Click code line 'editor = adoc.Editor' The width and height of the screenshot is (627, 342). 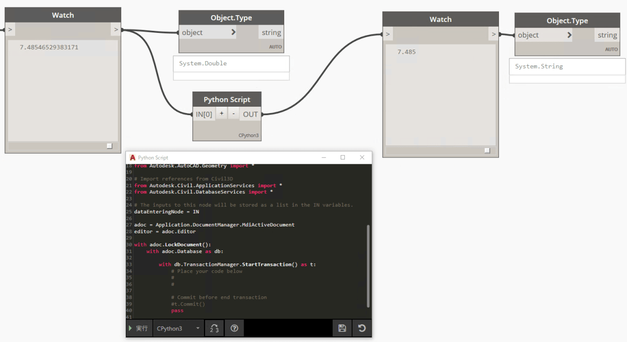pyautogui.click(x=165, y=231)
